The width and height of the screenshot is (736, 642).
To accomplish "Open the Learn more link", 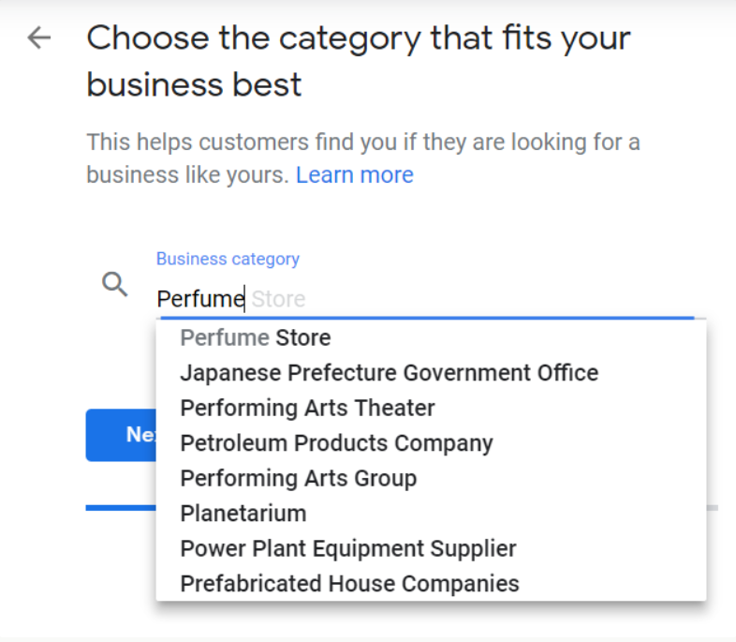I will pyautogui.click(x=354, y=175).
